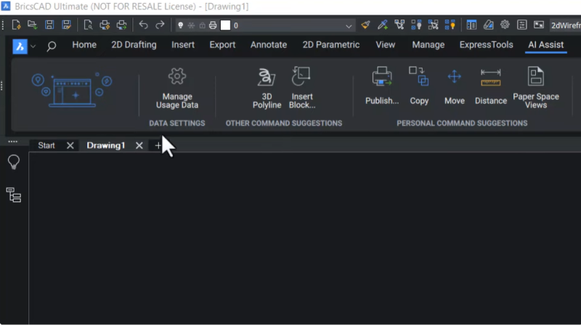Switch to the Annotate tab
The image size is (581, 325).
[x=269, y=45]
